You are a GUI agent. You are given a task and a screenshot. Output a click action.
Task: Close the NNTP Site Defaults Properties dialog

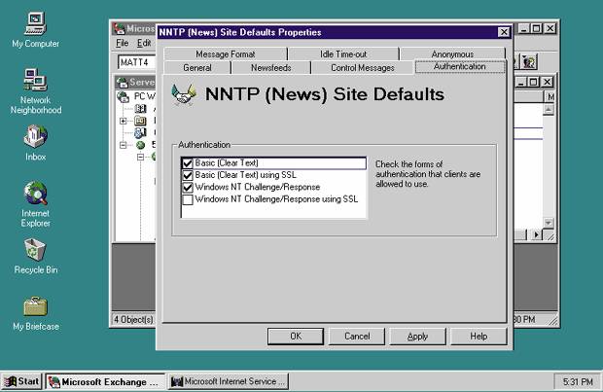pos(504,32)
